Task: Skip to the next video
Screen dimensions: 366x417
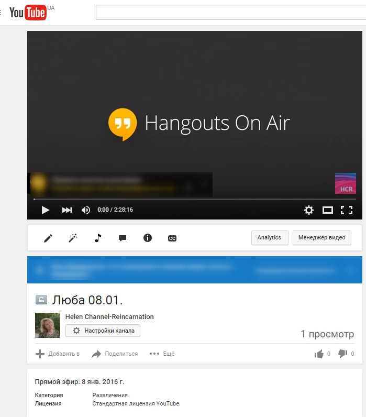Action: coord(67,210)
